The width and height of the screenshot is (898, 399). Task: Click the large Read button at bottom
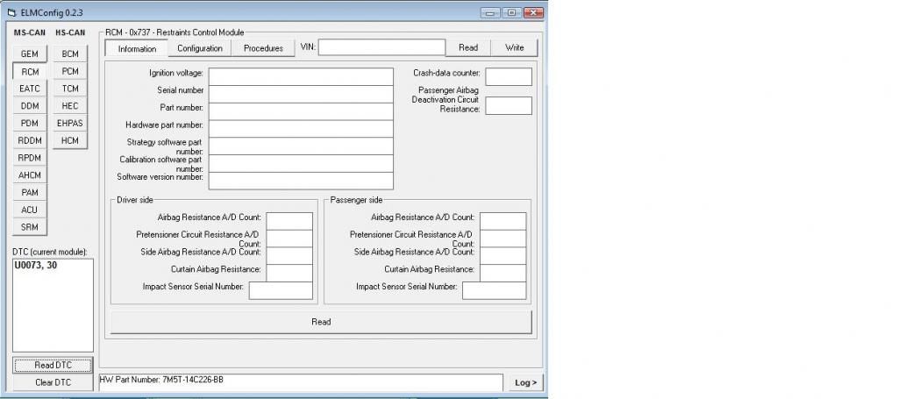pos(321,322)
